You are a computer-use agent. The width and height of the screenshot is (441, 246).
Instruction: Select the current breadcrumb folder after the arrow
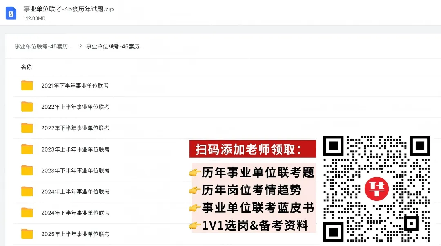(x=115, y=46)
